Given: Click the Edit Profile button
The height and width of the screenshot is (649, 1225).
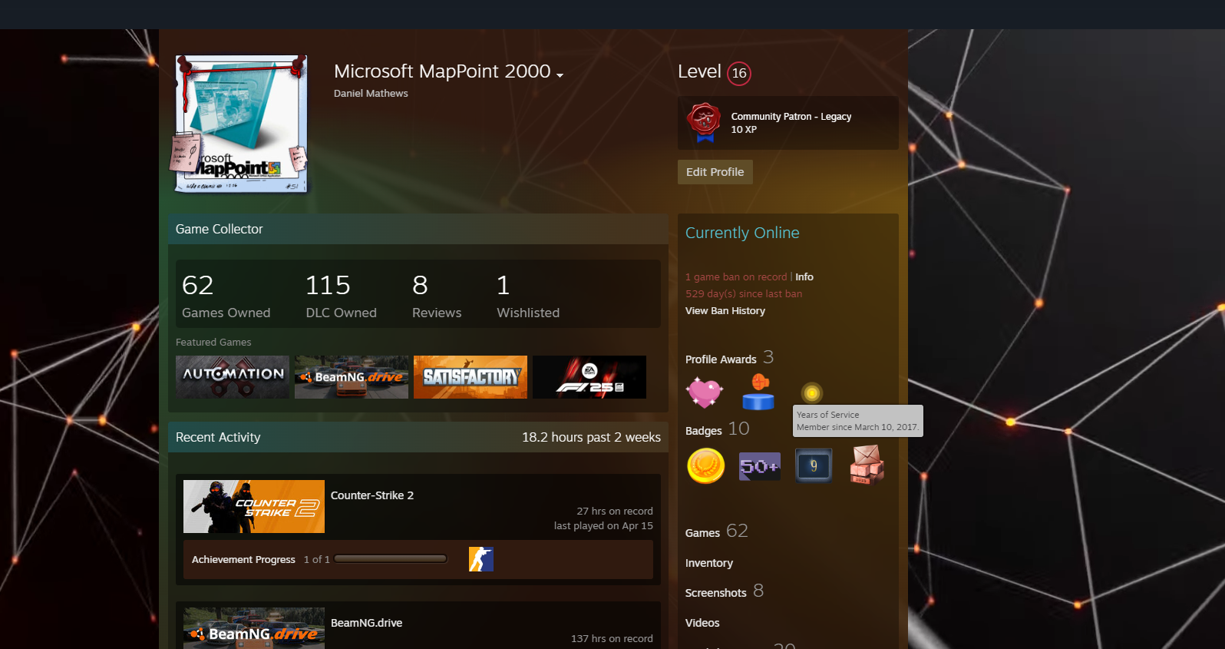Looking at the screenshot, I should (715, 172).
